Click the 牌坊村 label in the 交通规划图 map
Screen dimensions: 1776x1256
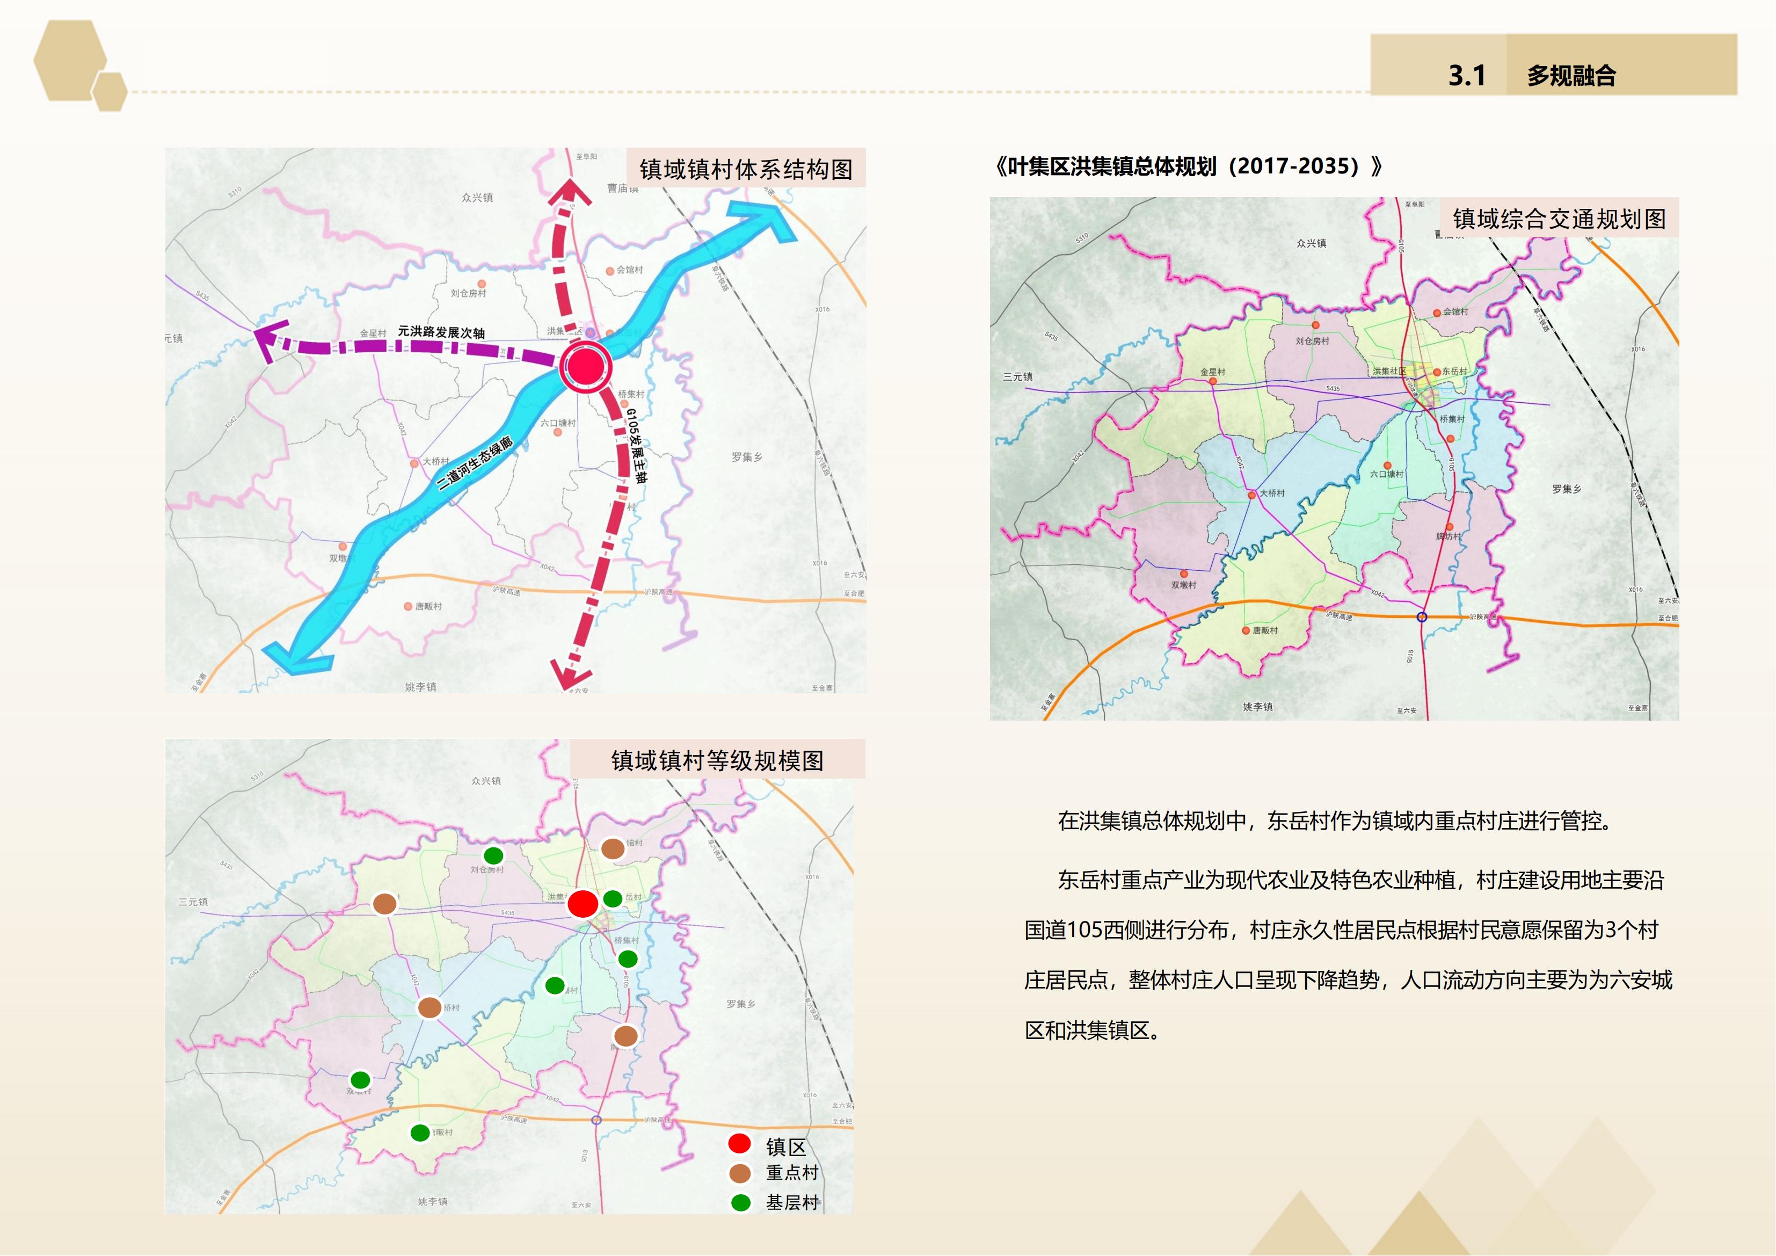[1449, 536]
